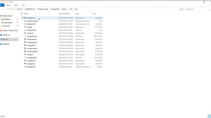This screenshot has height=118, width=211.
Task: Click the mongod.cfg file icon
Action: click(25, 30)
